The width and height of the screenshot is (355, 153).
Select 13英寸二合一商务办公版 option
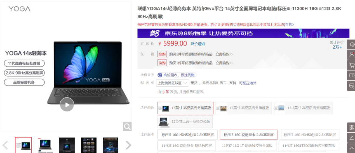pos(185,121)
